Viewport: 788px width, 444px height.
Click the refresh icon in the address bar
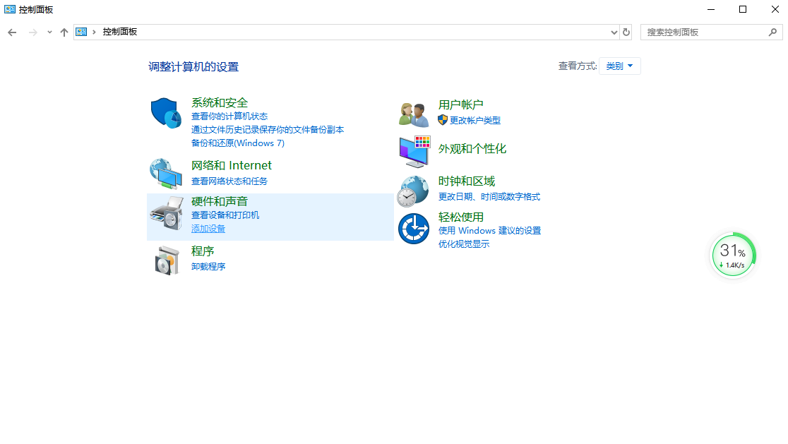coord(626,32)
